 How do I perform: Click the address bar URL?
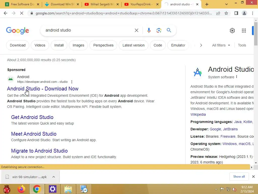pyautogui.click(x=124, y=13)
